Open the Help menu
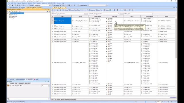Viewport: 184px width, 103px height. 63,3
